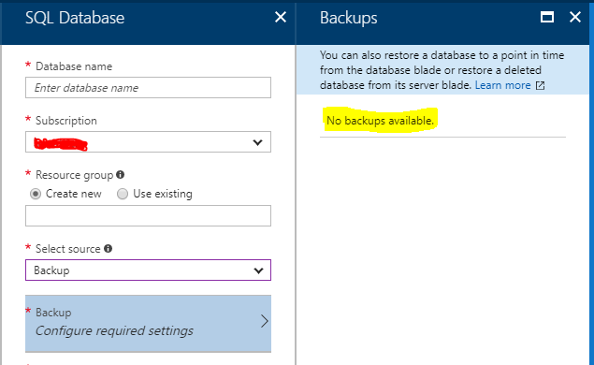Click the external link icon beside Learn more
The image size is (594, 365).
point(540,86)
